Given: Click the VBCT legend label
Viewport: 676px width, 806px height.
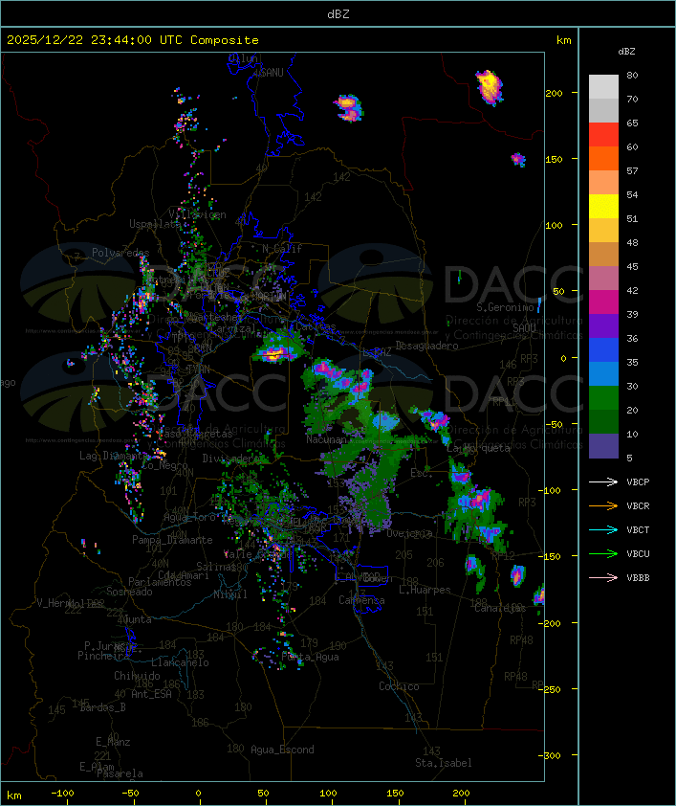Looking at the screenshot, I should pyautogui.click(x=638, y=530).
